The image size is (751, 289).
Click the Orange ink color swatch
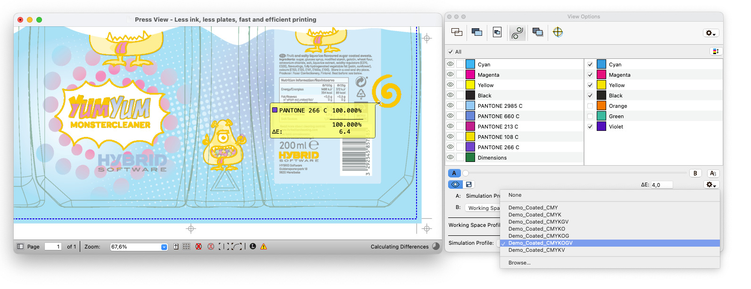tap(601, 105)
